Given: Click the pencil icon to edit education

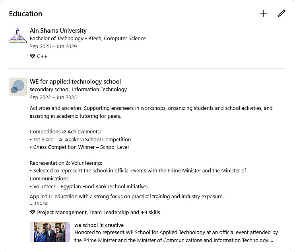Looking at the screenshot, I should 281,14.
